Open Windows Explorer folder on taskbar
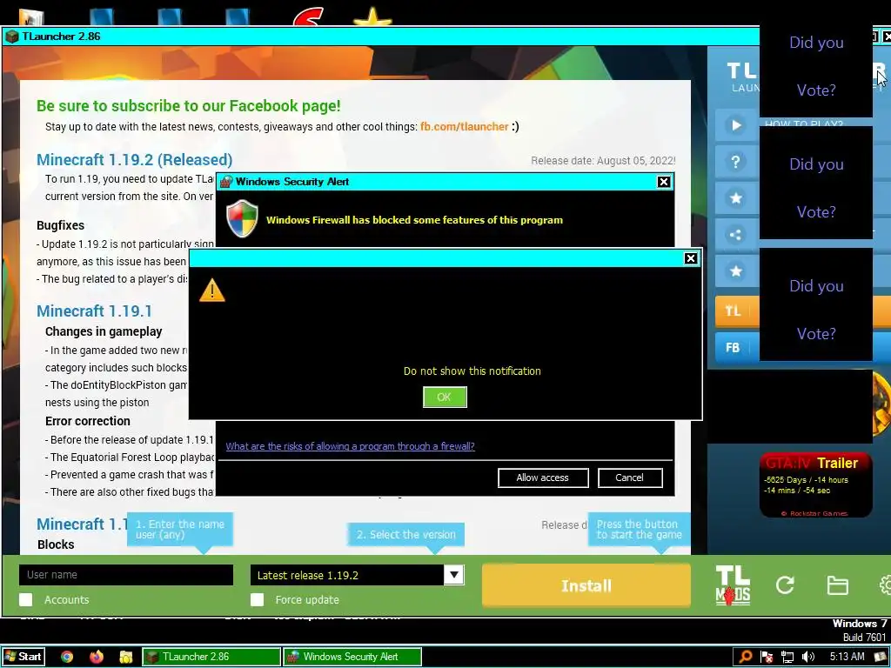This screenshot has width=891, height=668. click(126, 657)
